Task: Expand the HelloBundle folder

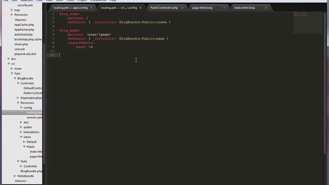Action: 15,176
